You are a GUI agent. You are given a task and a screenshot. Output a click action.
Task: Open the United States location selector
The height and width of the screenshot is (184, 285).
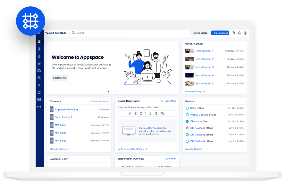click(x=199, y=33)
